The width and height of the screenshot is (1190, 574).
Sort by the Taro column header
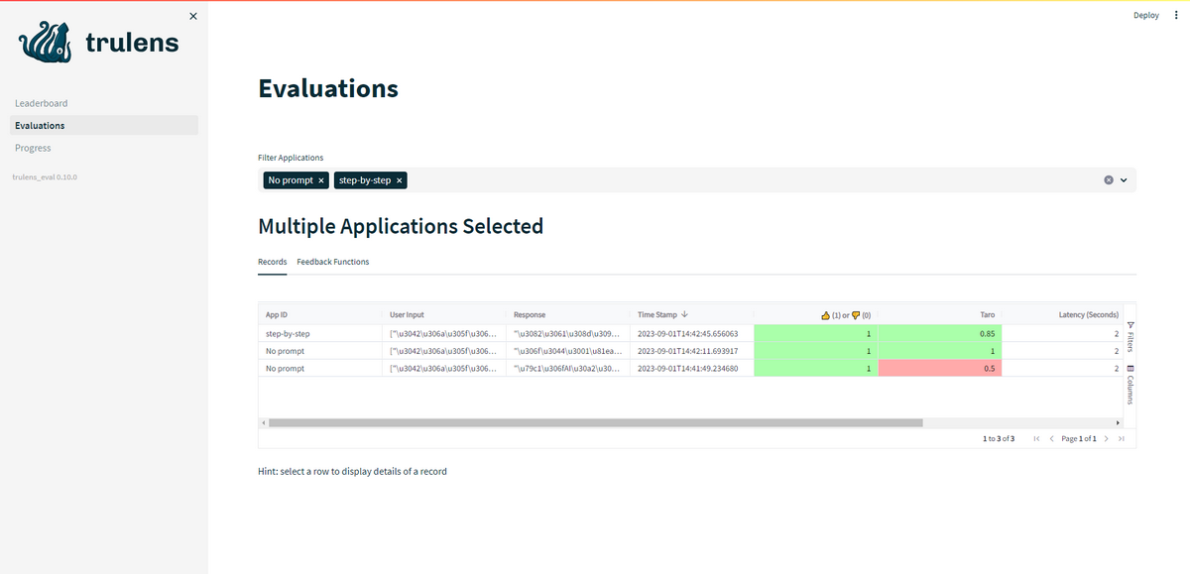(940, 314)
